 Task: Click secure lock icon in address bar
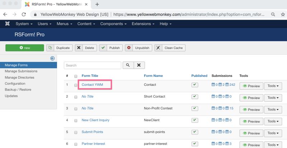(36, 14)
